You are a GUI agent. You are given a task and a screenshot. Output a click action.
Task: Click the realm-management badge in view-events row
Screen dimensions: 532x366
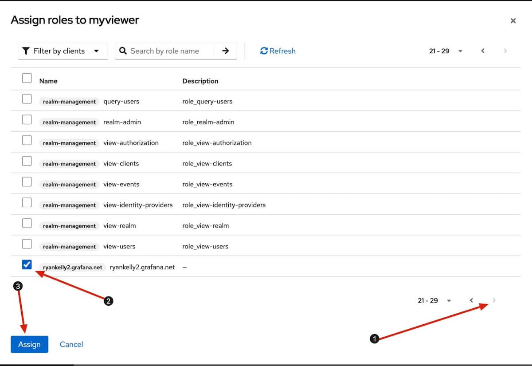[x=69, y=184]
